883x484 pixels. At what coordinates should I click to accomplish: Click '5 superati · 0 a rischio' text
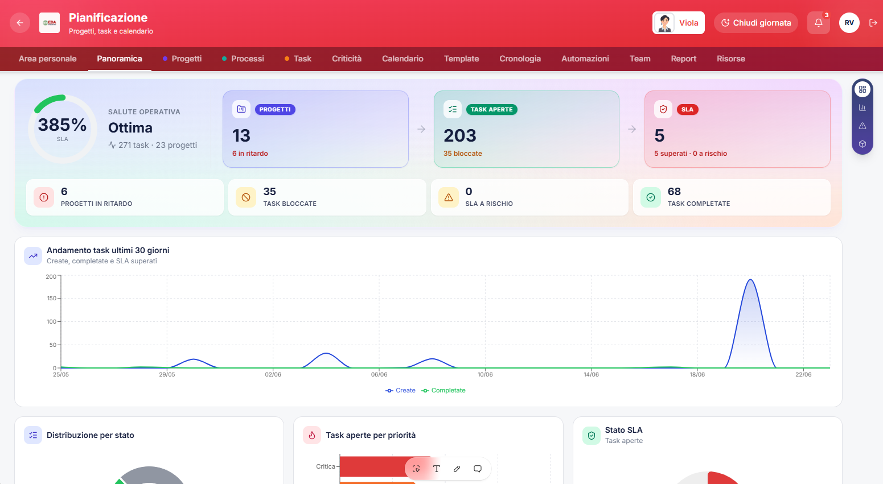[x=691, y=154]
